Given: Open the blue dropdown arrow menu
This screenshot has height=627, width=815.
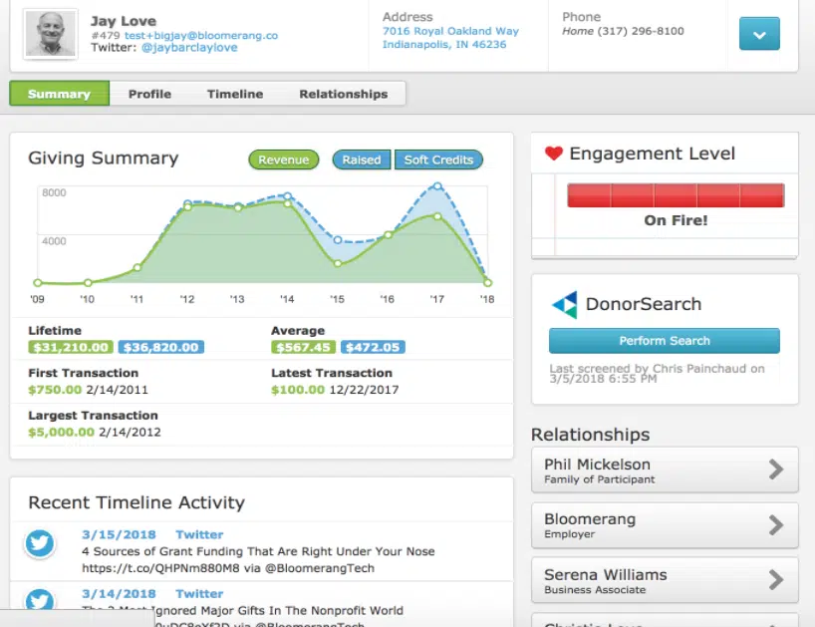Looking at the screenshot, I should (x=759, y=35).
